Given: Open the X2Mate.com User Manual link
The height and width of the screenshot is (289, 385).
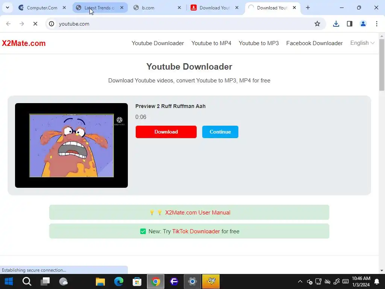Looking at the screenshot, I should [198, 213].
